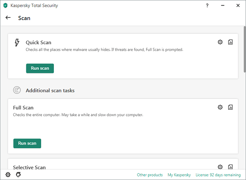Viewport: 246px width, 180px height.
Task: Click the vertical scrollbar thumb
Action: coord(245,49)
